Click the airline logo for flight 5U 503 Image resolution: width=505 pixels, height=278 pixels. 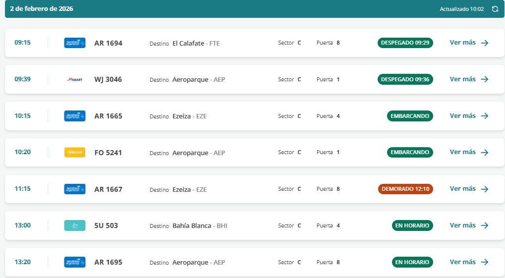pyautogui.click(x=75, y=225)
